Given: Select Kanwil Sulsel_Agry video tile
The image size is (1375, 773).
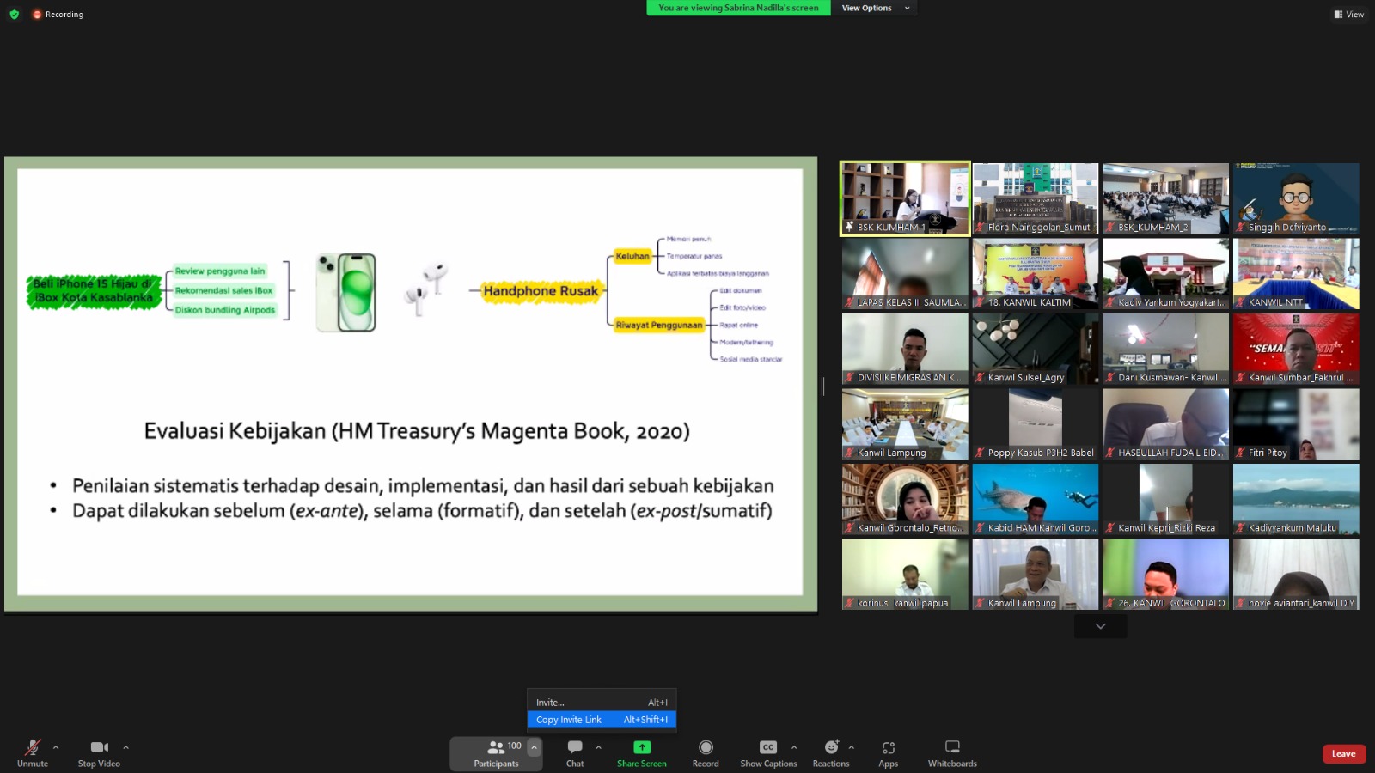Looking at the screenshot, I should (1036, 349).
